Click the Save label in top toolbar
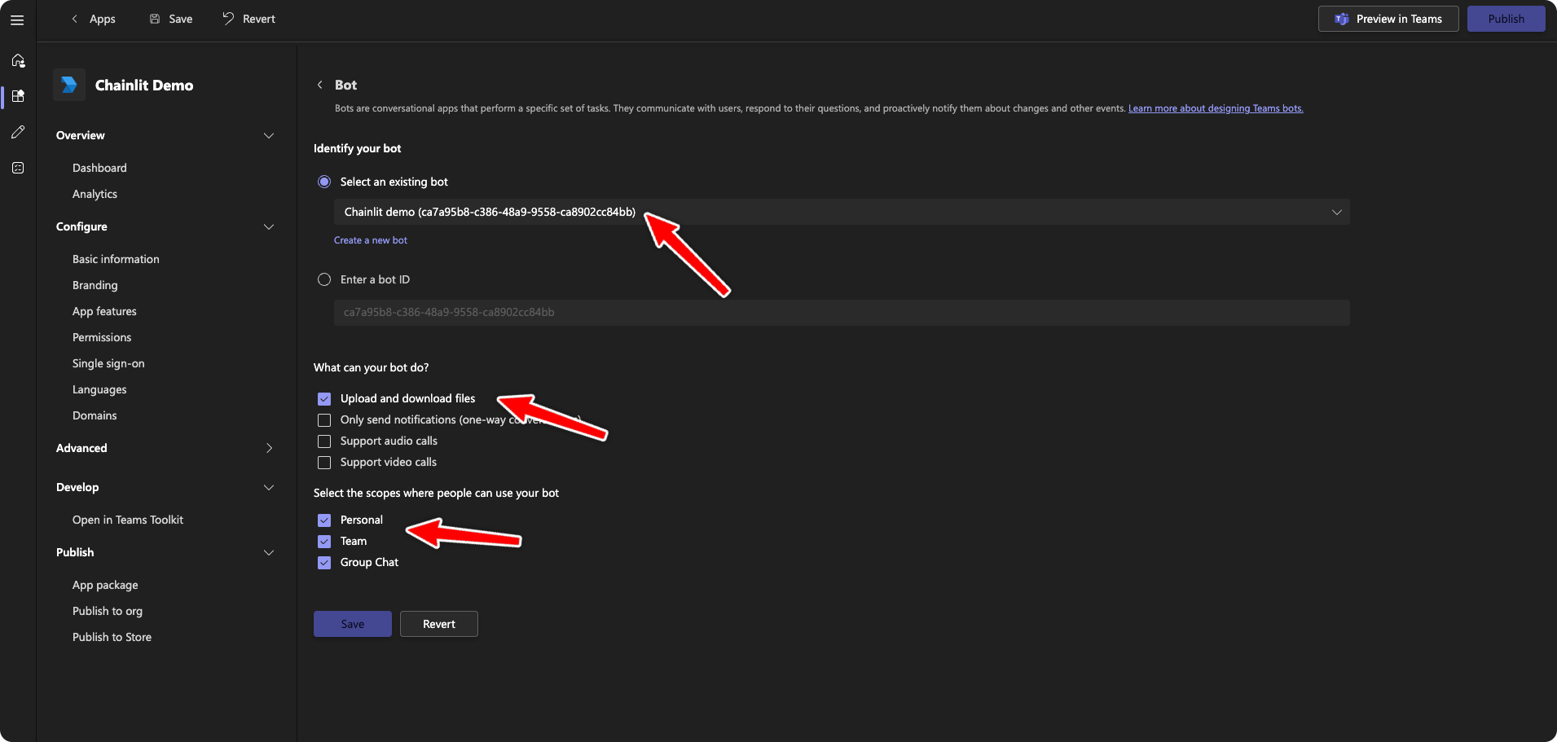 181,19
